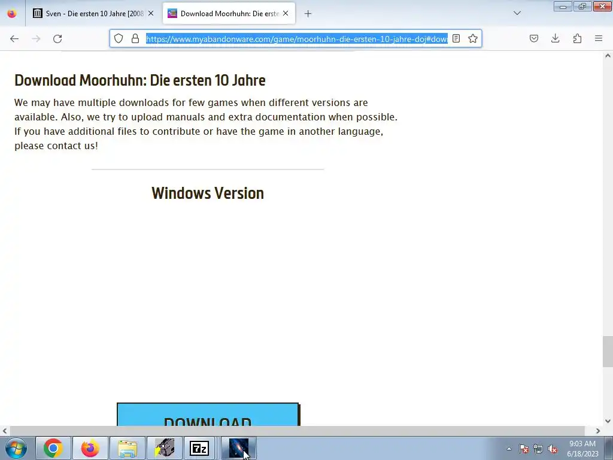Click the myabandonware URL address field

point(297,39)
